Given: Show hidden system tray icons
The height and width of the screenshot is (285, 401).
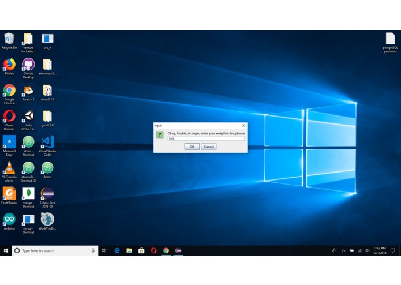Looking at the screenshot, I should pos(343,250).
